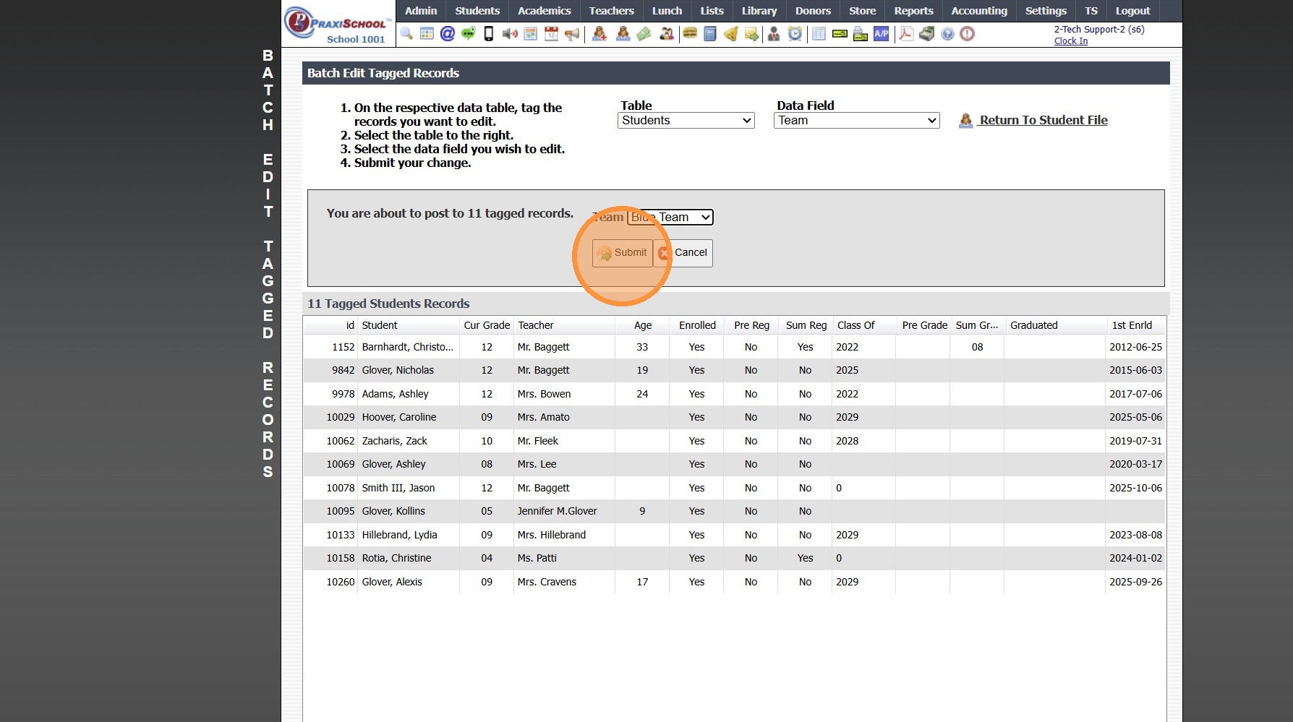
Task: Open the Accounting menu
Action: point(978,11)
